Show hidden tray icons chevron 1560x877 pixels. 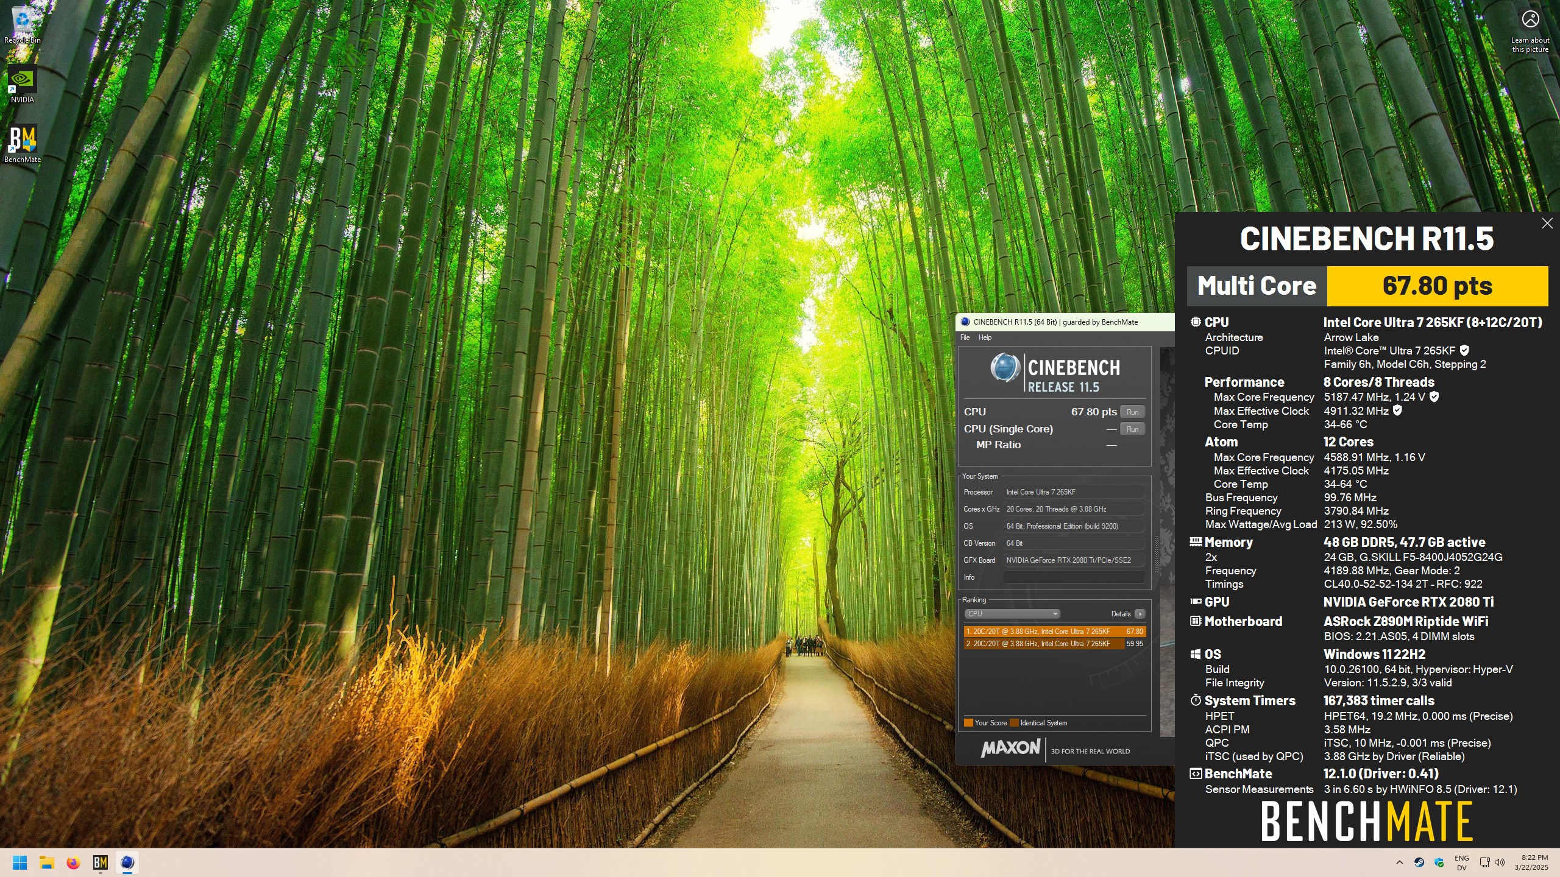1399,862
